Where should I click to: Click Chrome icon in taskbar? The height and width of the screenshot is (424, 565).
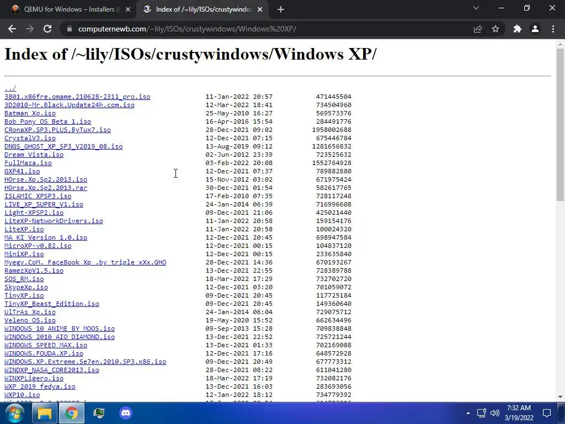pos(72,413)
